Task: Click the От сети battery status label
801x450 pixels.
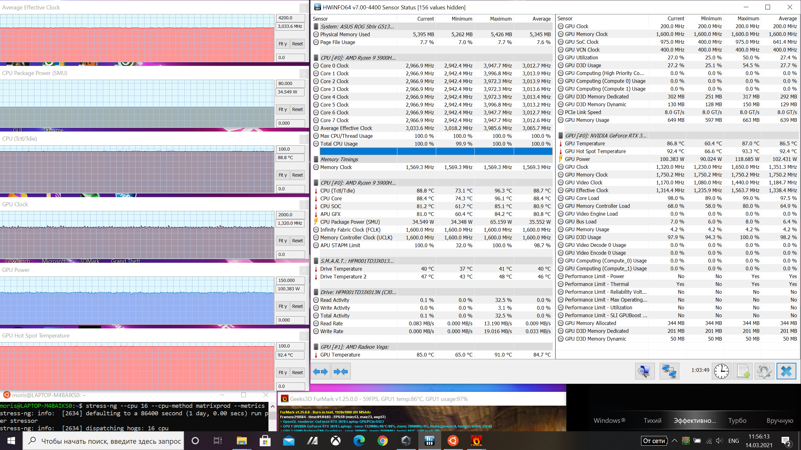Action: click(654, 441)
